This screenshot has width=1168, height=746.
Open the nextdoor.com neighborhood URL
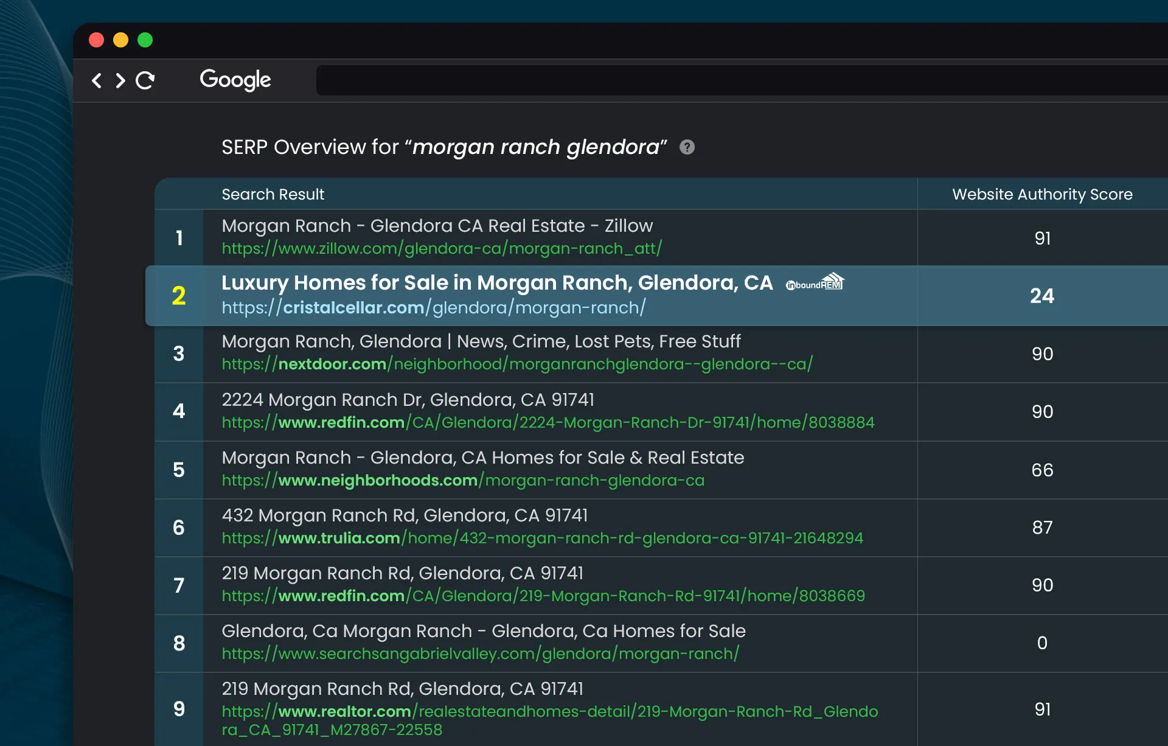point(517,364)
